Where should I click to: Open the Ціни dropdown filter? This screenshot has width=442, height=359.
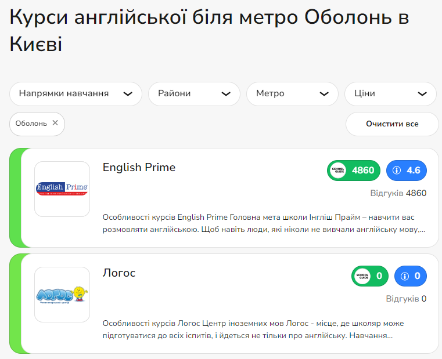[390, 94]
